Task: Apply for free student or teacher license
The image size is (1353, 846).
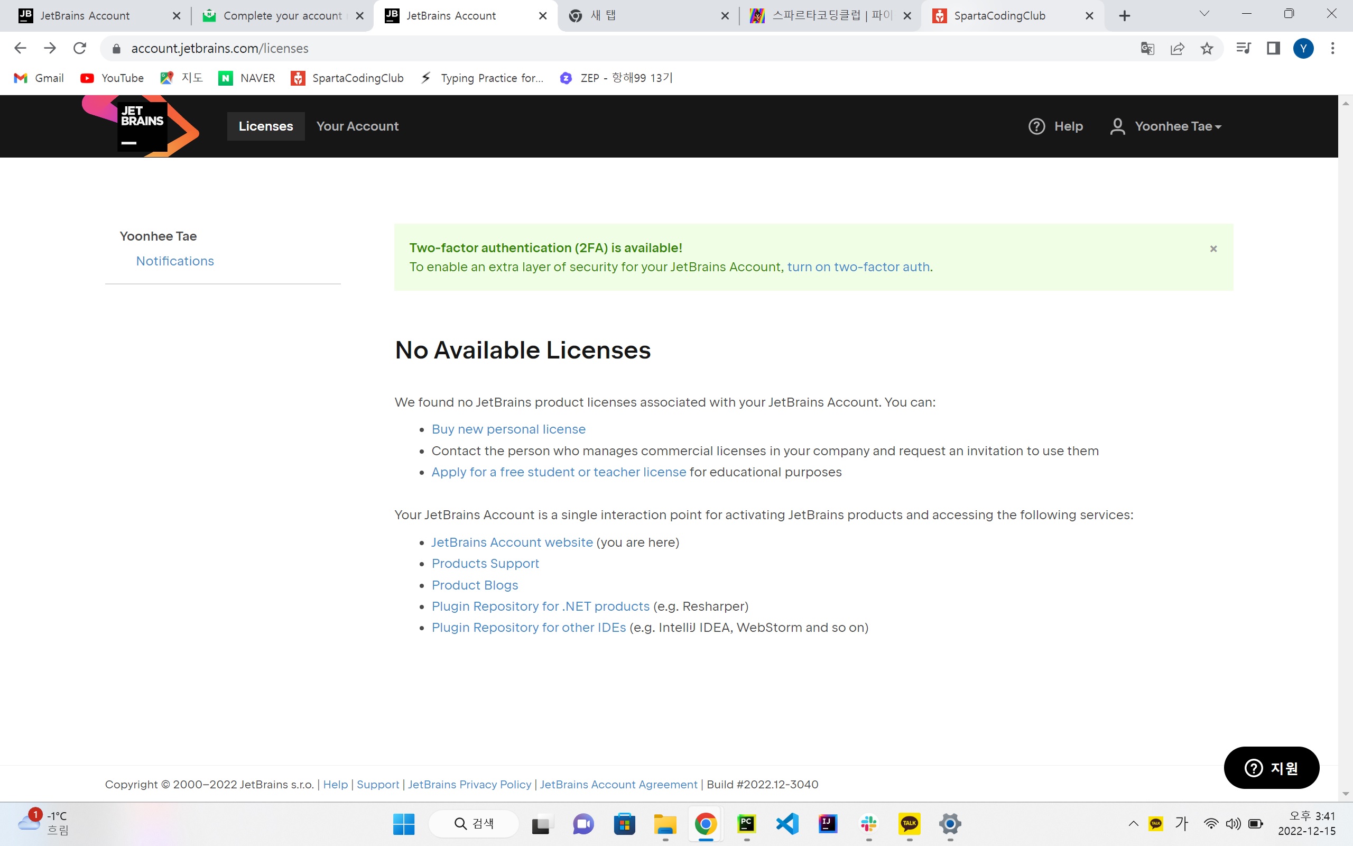Action: (559, 472)
